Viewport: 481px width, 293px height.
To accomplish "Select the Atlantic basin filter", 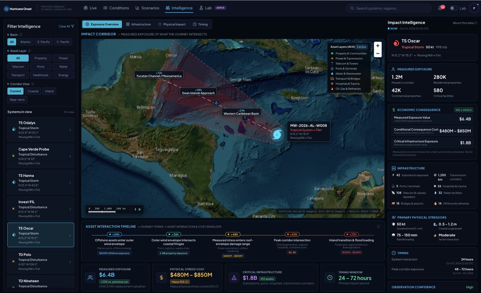I will (x=25, y=42).
